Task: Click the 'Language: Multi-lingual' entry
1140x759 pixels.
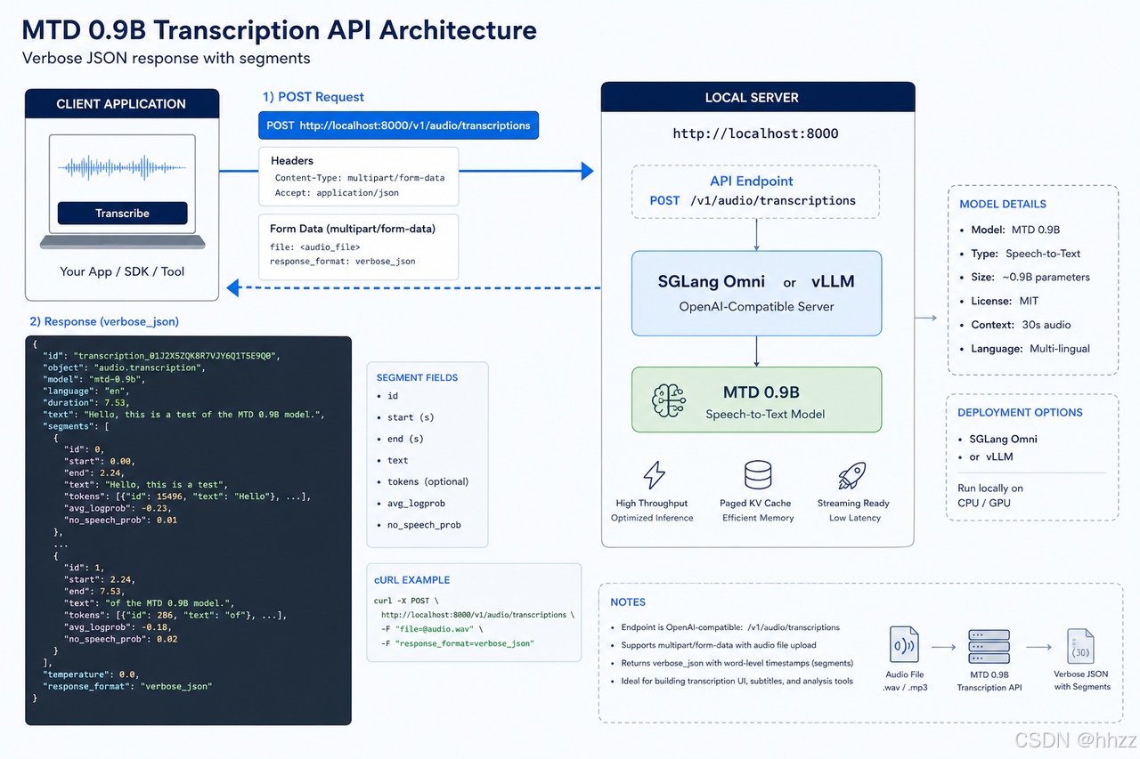Action: (1030, 349)
